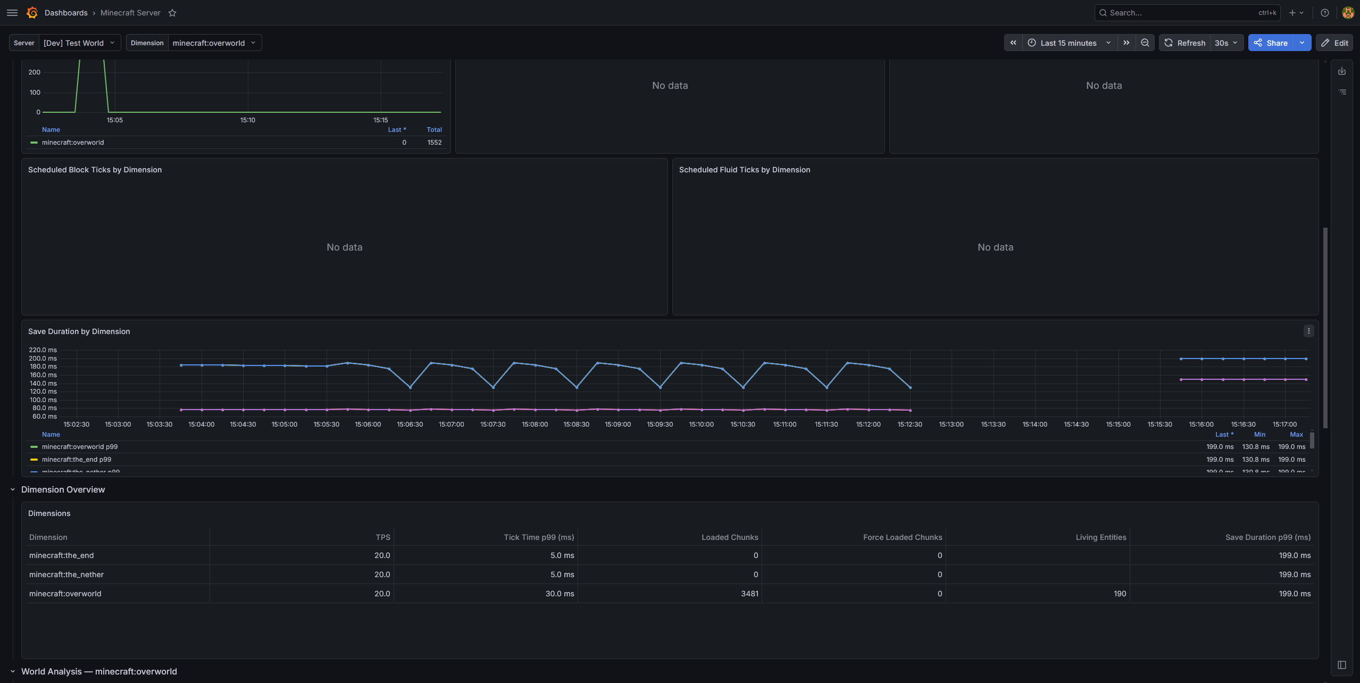
Task: Click the Minecraft Server breadcrumb
Action: click(x=130, y=13)
